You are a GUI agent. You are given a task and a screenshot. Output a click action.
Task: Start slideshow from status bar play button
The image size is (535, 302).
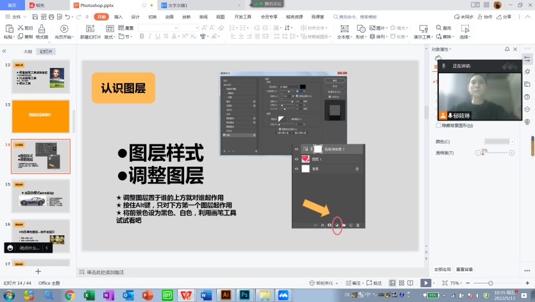(425, 283)
